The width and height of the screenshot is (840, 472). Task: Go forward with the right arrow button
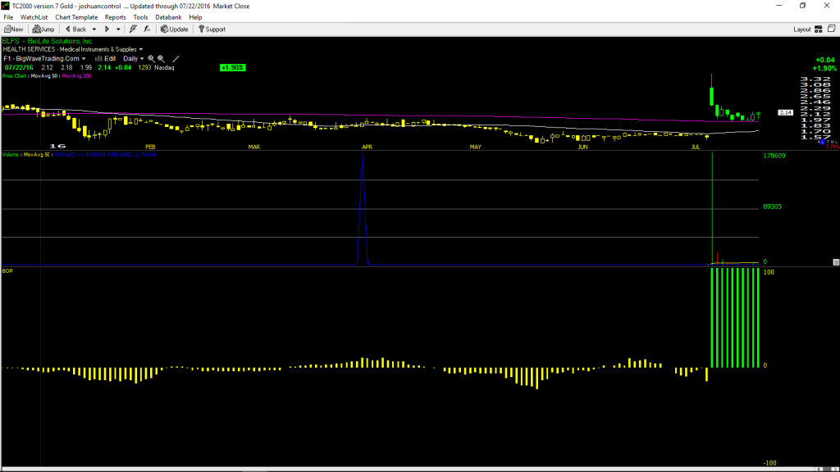(x=107, y=29)
